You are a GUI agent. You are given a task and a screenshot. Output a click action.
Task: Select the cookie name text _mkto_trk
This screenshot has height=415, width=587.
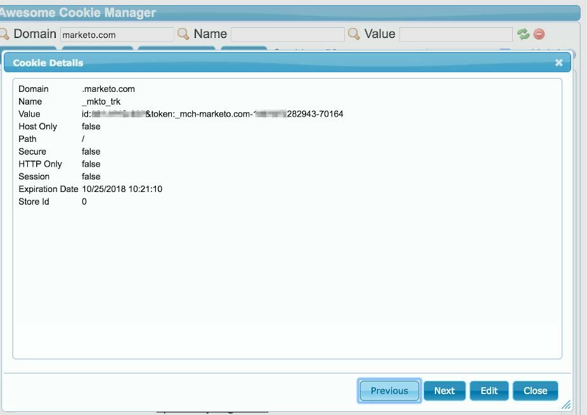101,102
